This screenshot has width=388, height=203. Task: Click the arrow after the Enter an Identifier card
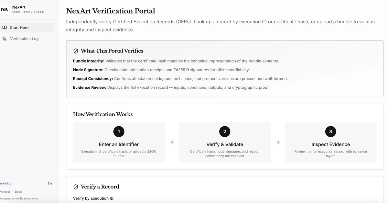(x=172, y=142)
